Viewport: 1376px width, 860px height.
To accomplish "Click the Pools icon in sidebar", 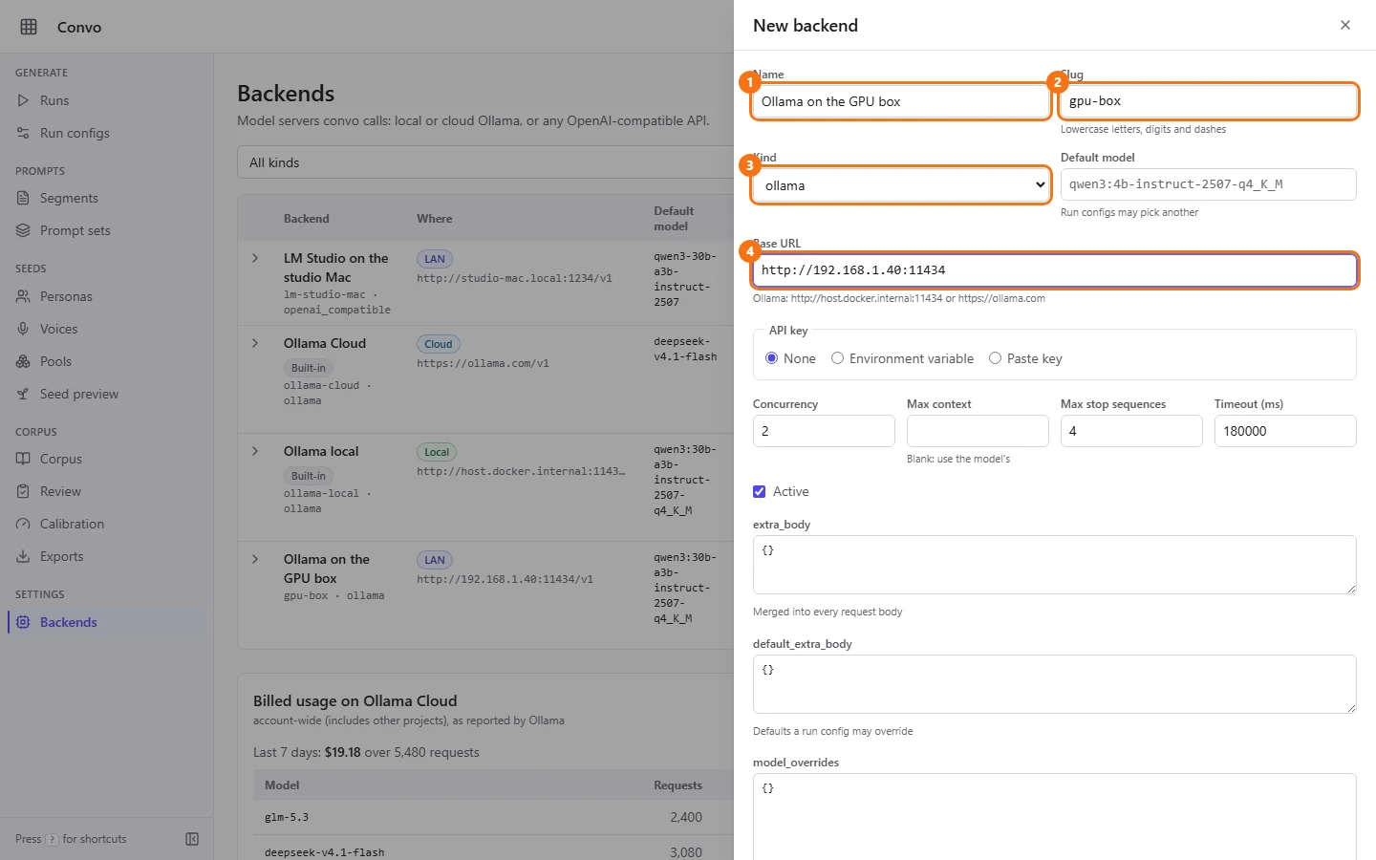I will point(23,361).
